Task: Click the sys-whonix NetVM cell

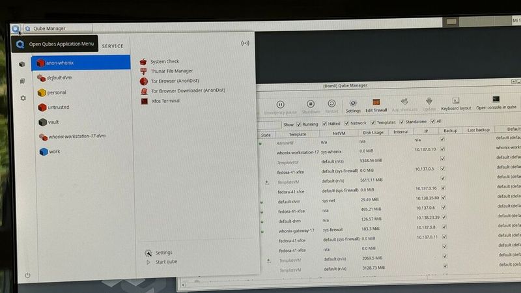Action: [331, 152]
